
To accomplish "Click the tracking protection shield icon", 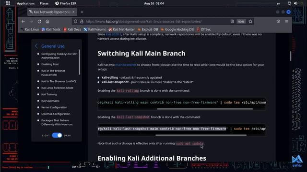I will point(76,21).
